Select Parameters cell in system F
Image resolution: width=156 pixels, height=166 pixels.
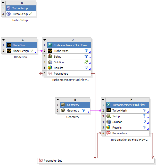pos(127,133)
